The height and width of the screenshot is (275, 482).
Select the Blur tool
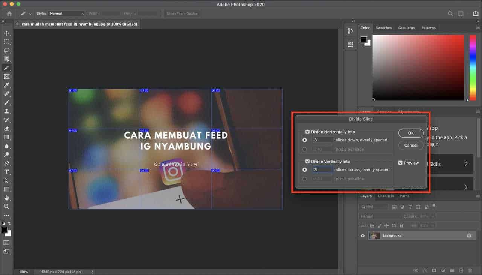pos(6,146)
